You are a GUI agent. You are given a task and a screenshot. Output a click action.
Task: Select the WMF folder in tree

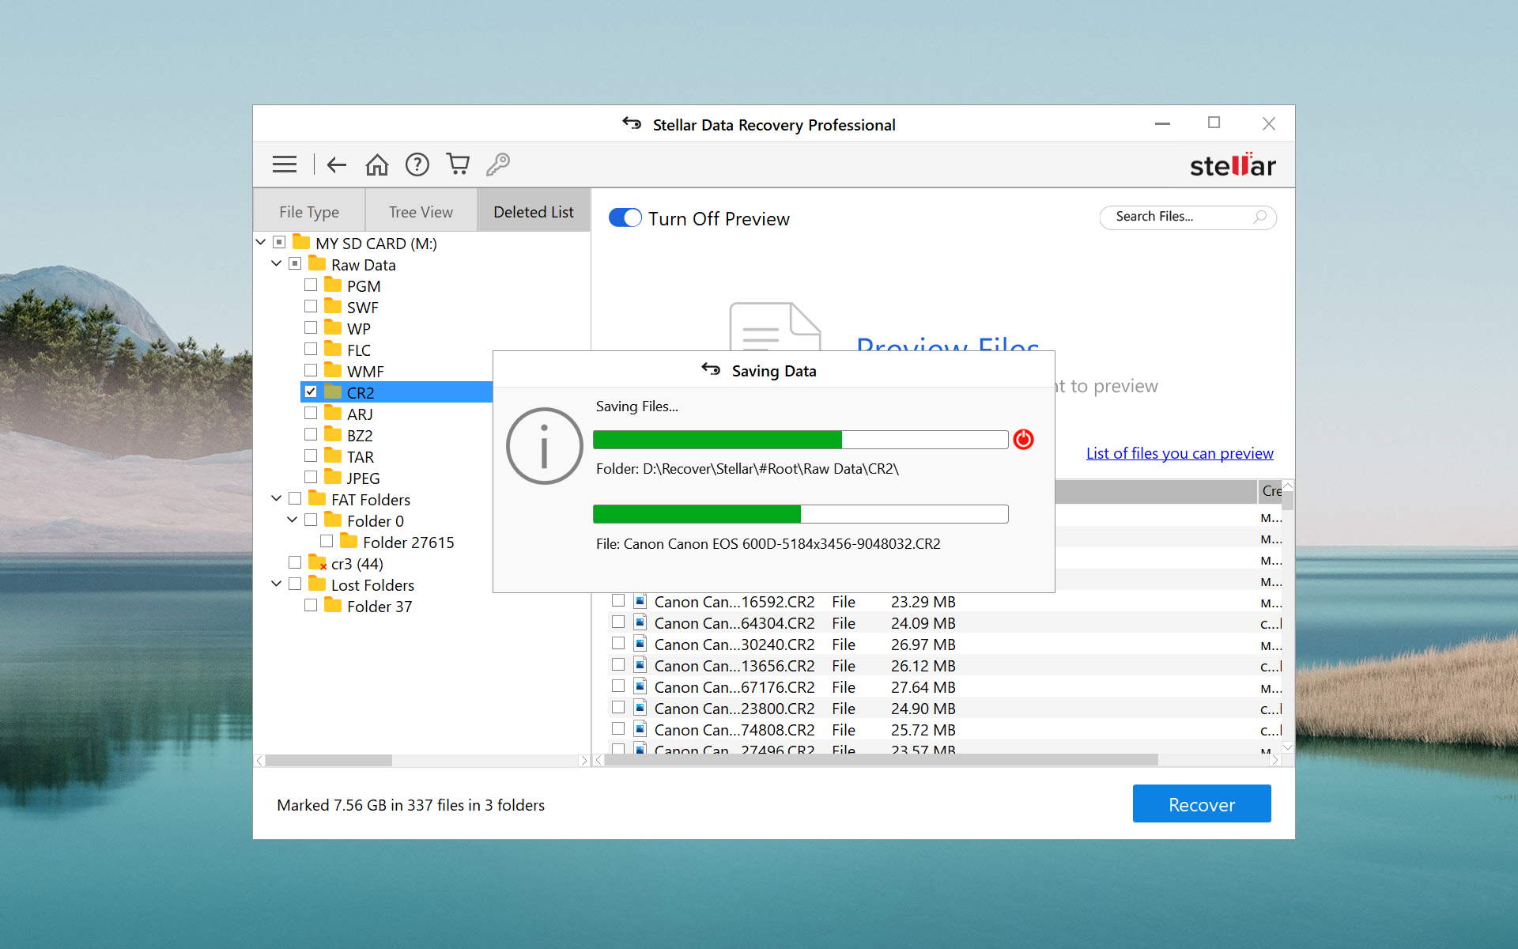click(x=365, y=371)
